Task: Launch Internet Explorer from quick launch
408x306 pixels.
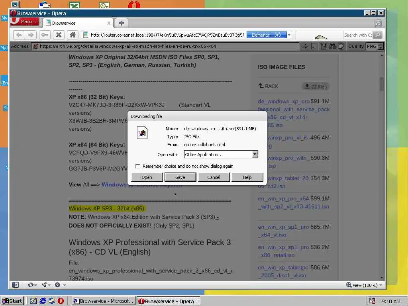Action: coord(43,301)
